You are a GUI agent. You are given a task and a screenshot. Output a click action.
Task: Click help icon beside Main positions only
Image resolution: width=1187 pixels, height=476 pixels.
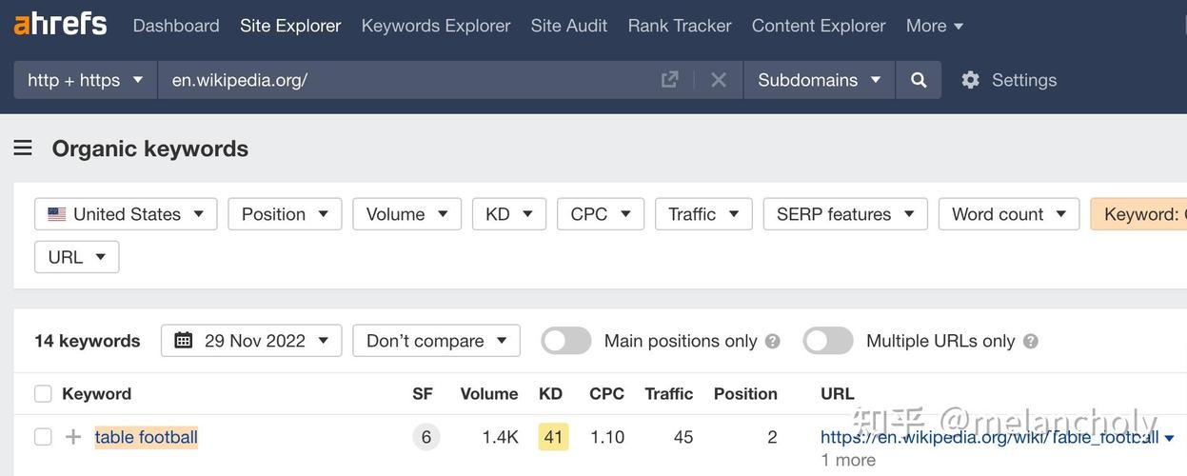tap(772, 341)
